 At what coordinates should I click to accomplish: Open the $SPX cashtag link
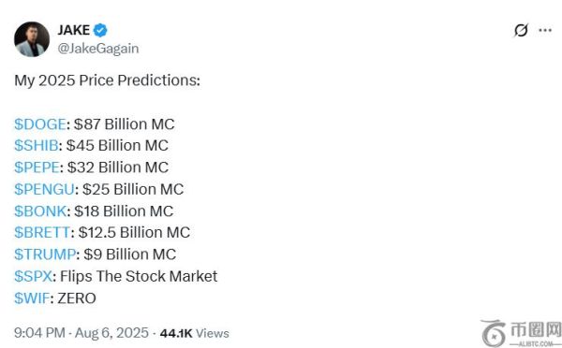34,276
